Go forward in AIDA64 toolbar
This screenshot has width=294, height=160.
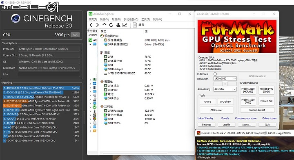pos(97,25)
